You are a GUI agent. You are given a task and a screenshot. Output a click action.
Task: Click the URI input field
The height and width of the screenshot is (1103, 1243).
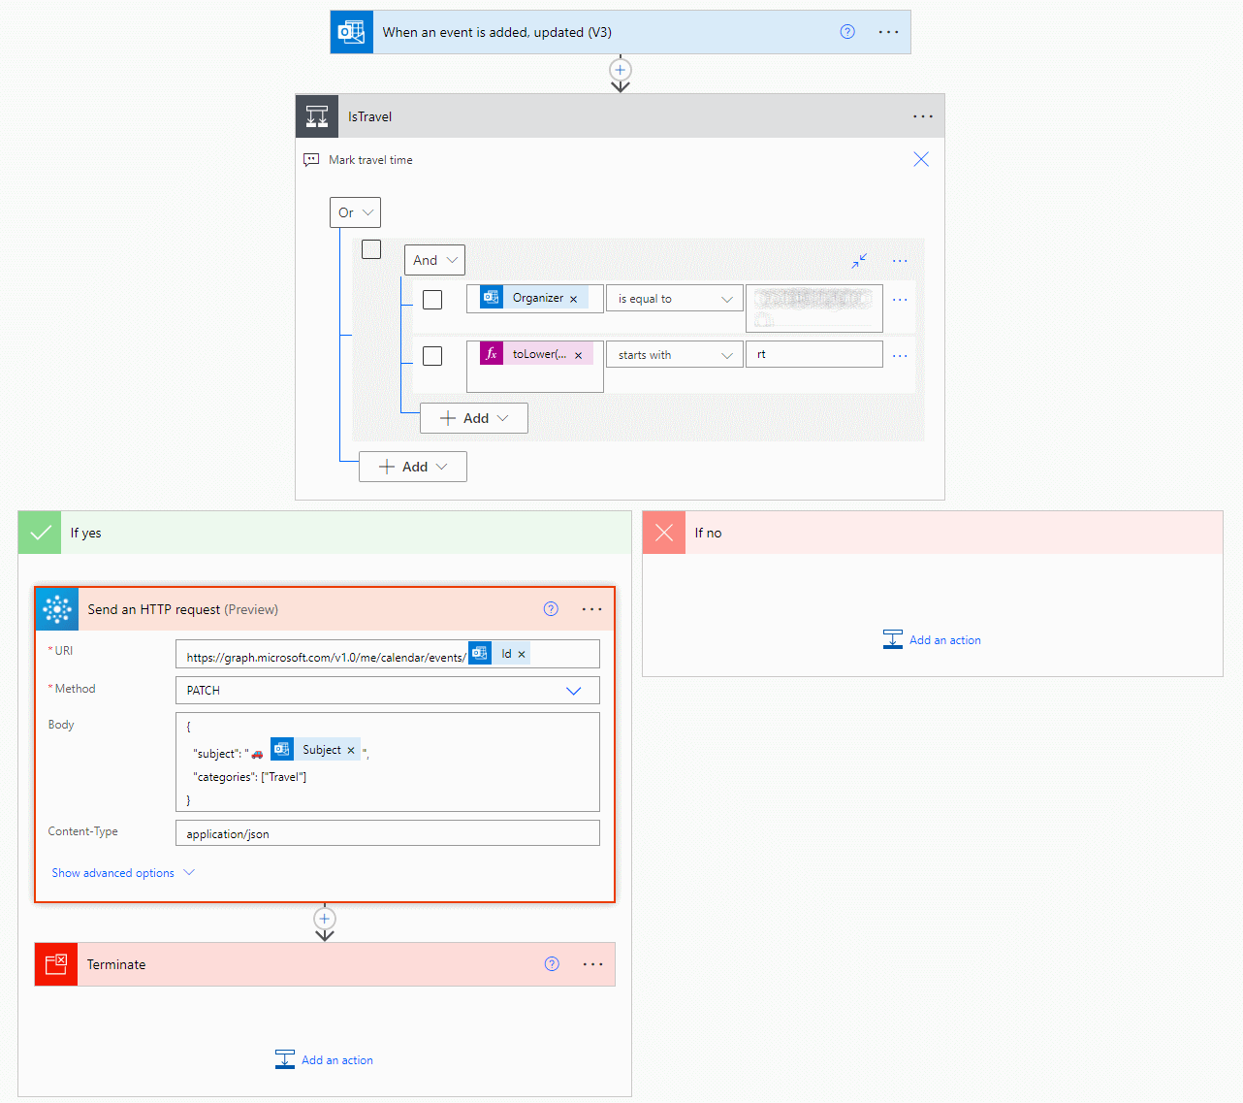[388, 655]
